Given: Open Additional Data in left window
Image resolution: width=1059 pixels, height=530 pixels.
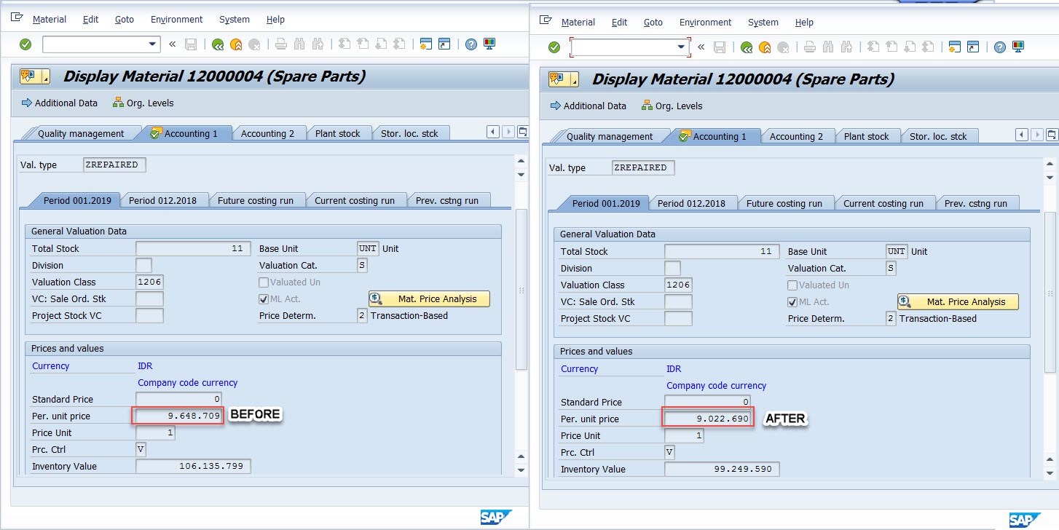Looking at the screenshot, I should (x=59, y=103).
